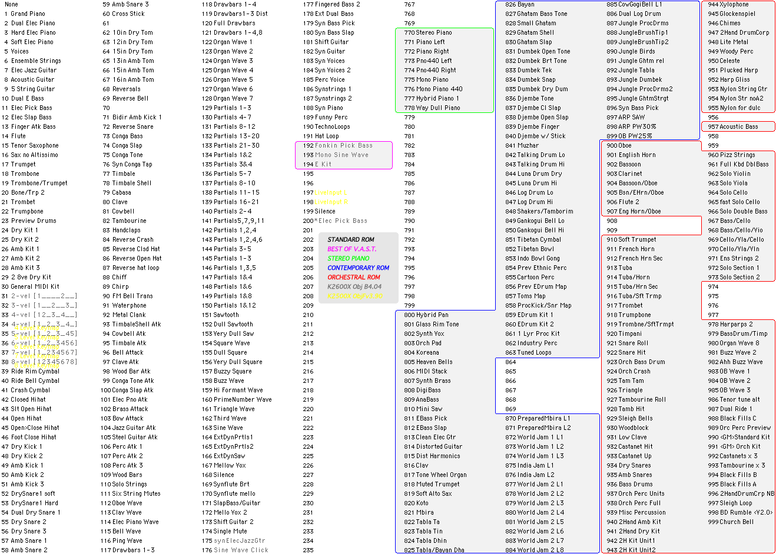Pick 30 General MIDI Kit
Screen dimensions: 776x554
(x=31, y=286)
